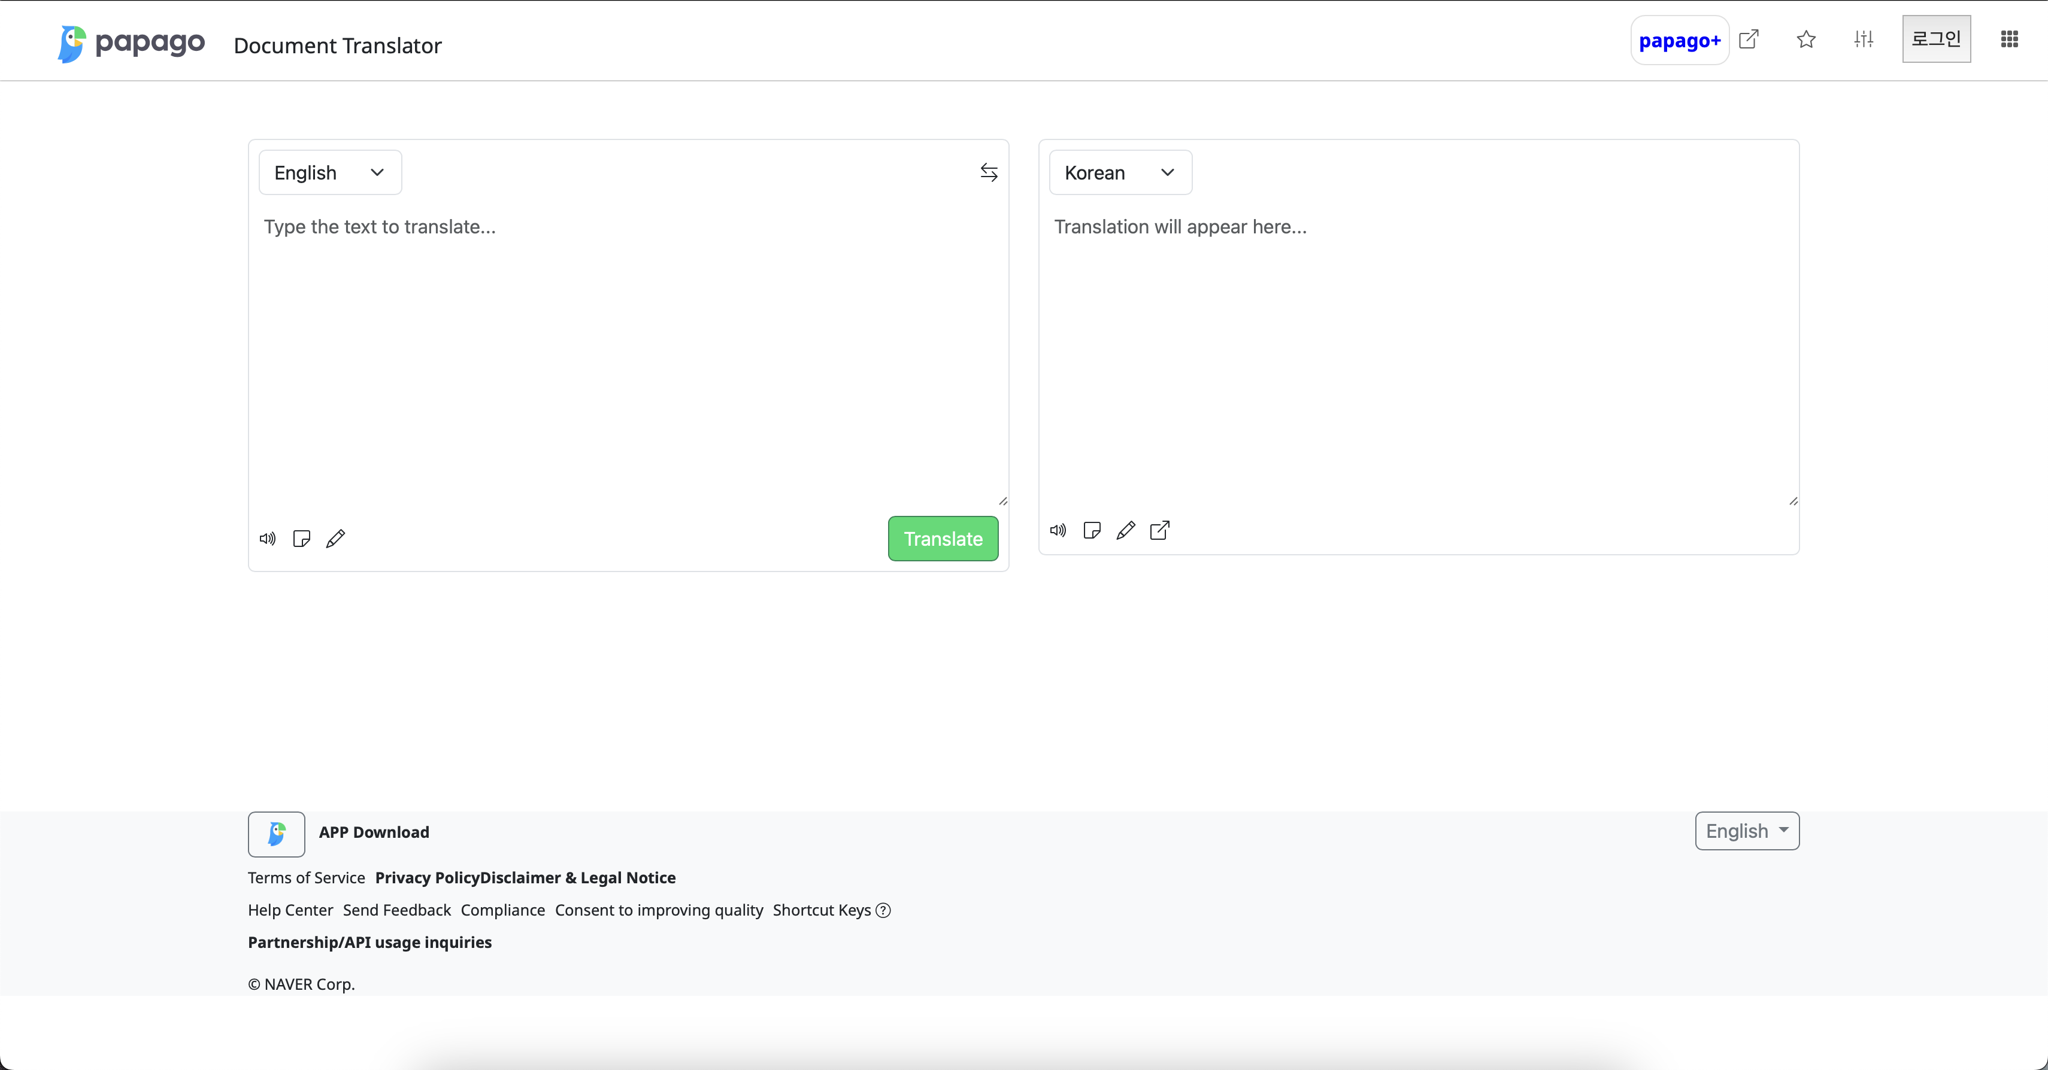
Task: Click the 로그인 login button
Action: (1936, 39)
